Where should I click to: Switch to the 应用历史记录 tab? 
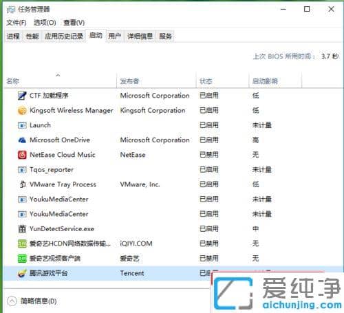64,36
